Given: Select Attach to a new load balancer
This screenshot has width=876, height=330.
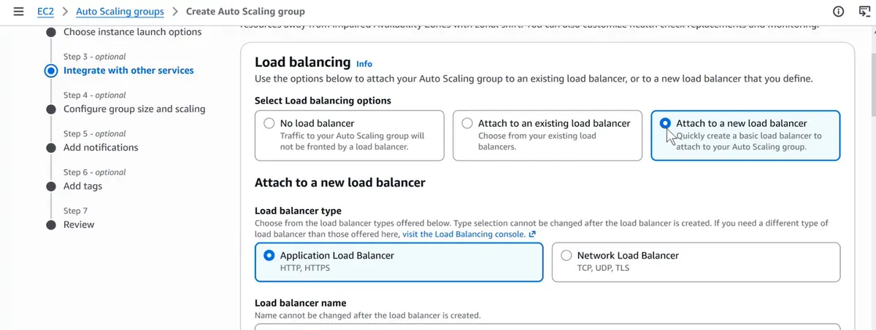Looking at the screenshot, I should coord(745,135).
